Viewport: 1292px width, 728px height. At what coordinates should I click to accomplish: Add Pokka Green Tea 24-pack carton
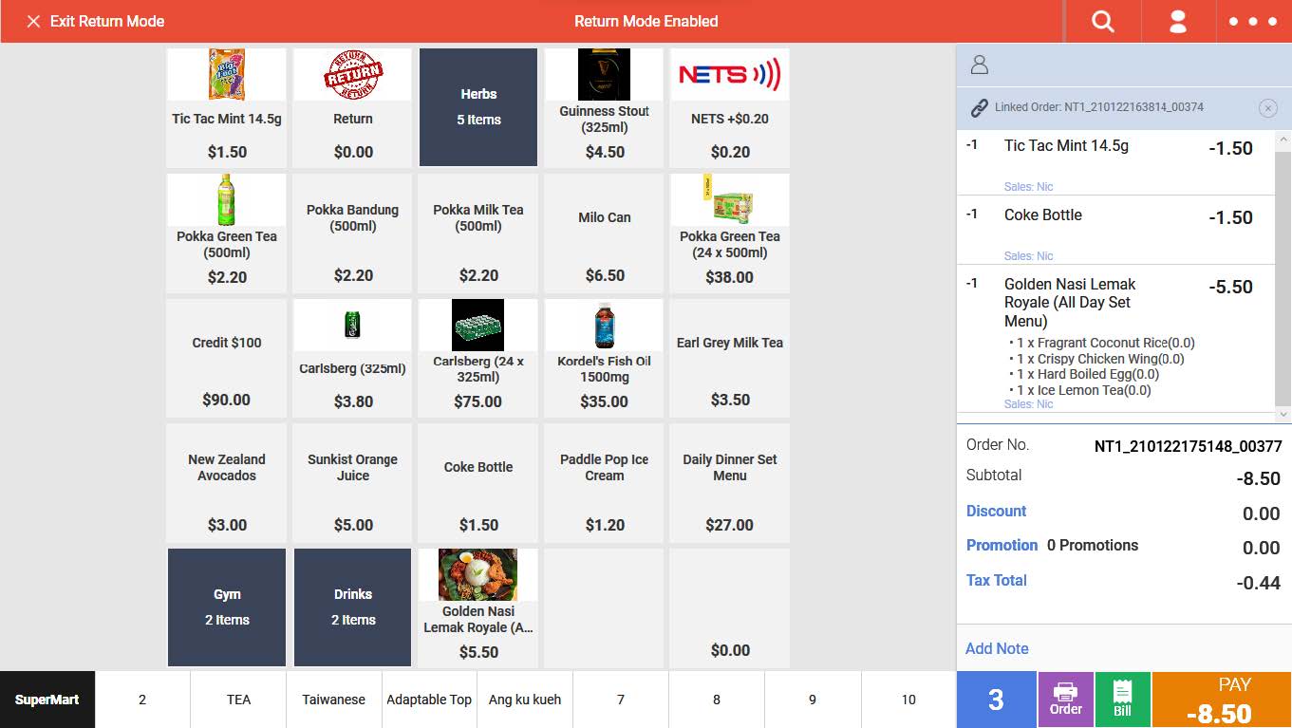(730, 233)
